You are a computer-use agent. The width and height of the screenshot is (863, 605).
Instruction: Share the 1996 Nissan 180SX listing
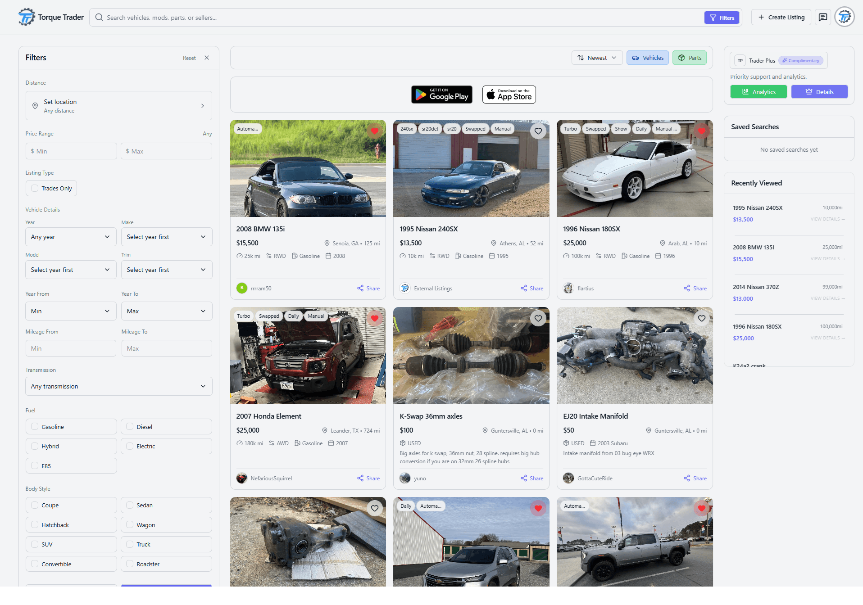coord(695,288)
